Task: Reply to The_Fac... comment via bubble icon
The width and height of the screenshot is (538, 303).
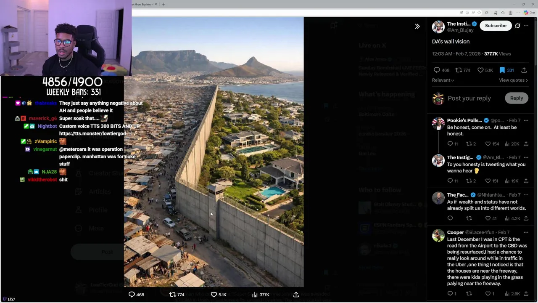Action: coord(450,218)
